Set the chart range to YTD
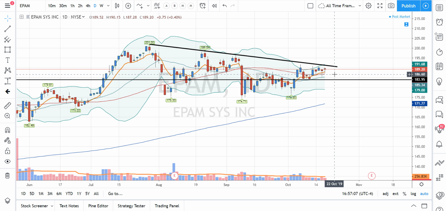446x211 pixels. tap(69, 194)
